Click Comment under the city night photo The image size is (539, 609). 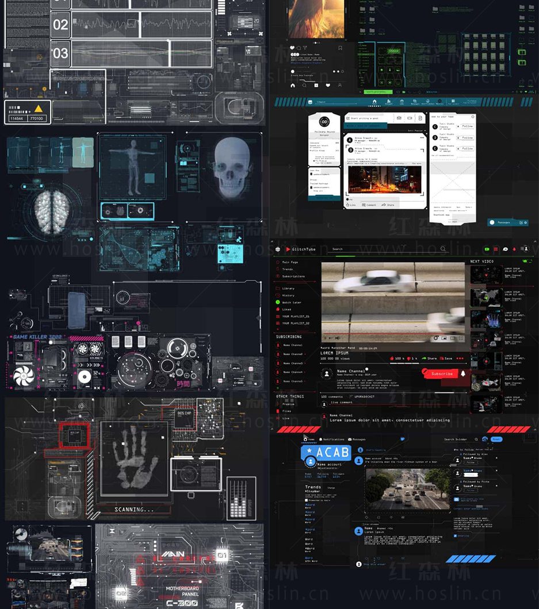pyautogui.click(x=369, y=205)
